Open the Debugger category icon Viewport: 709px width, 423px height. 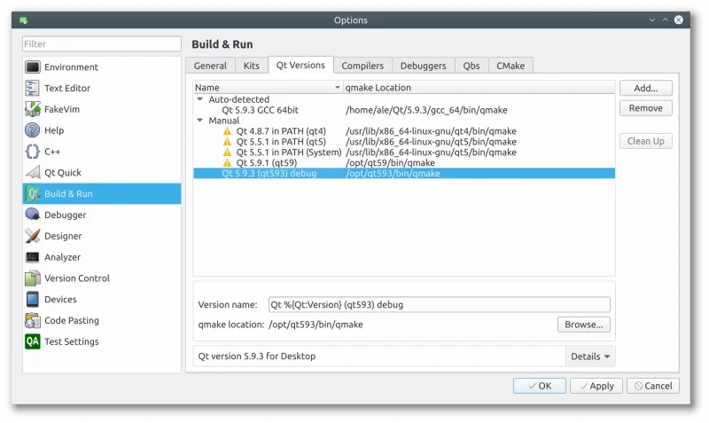tap(33, 215)
